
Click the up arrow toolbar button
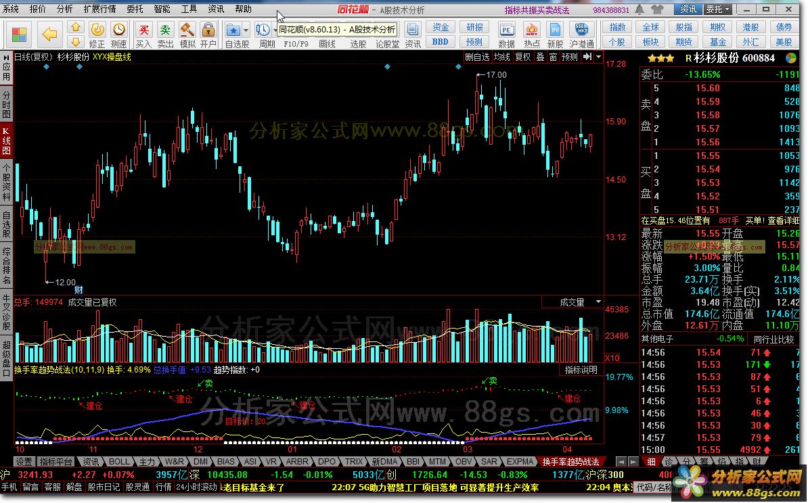pyautogui.click(x=76, y=28)
